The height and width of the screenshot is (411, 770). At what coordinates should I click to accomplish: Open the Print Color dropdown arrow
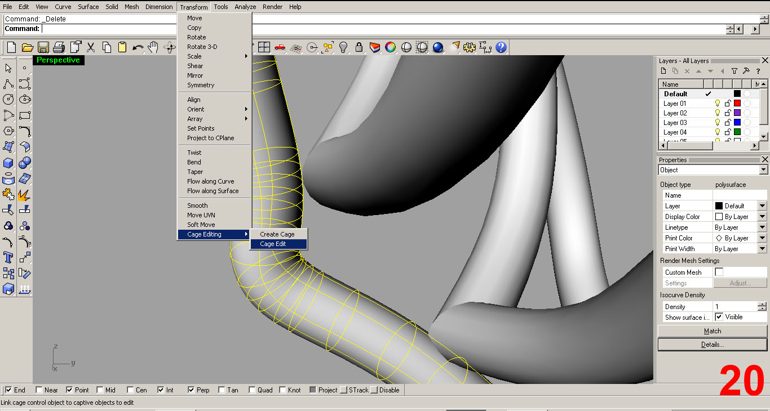click(762, 238)
